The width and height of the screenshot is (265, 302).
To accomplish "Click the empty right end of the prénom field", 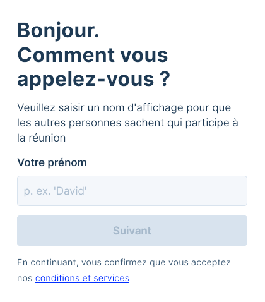I will click(x=221, y=191).
